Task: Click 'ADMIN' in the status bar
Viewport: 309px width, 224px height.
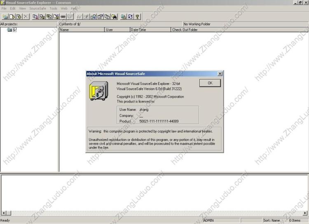Action: [x=208, y=220]
